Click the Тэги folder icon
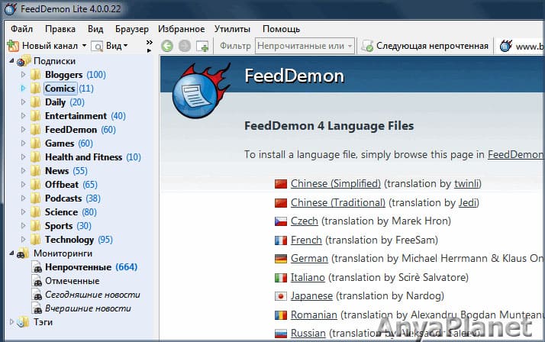545x342 pixels. pos(23,322)
